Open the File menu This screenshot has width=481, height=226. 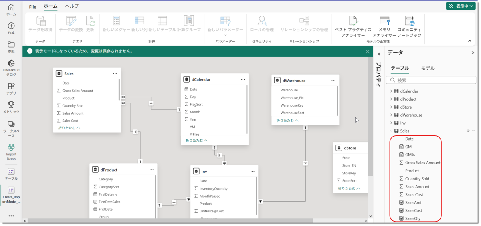click(x=33, y=7)
